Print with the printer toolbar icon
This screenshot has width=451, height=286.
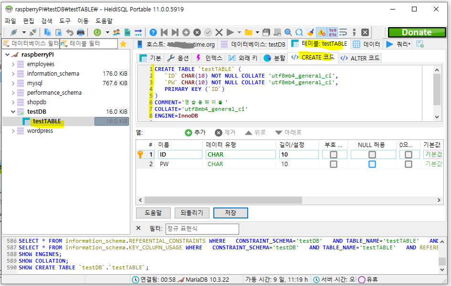[81, 32]
